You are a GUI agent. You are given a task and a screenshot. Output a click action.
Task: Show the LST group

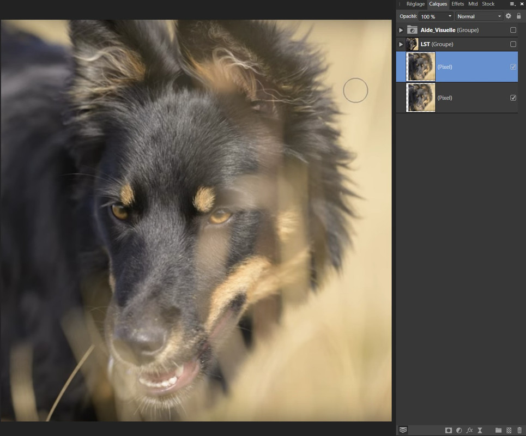coord(513,44)
